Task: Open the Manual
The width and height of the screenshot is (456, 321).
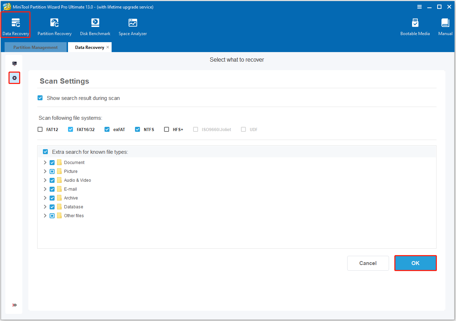Action: coord(445,26)
